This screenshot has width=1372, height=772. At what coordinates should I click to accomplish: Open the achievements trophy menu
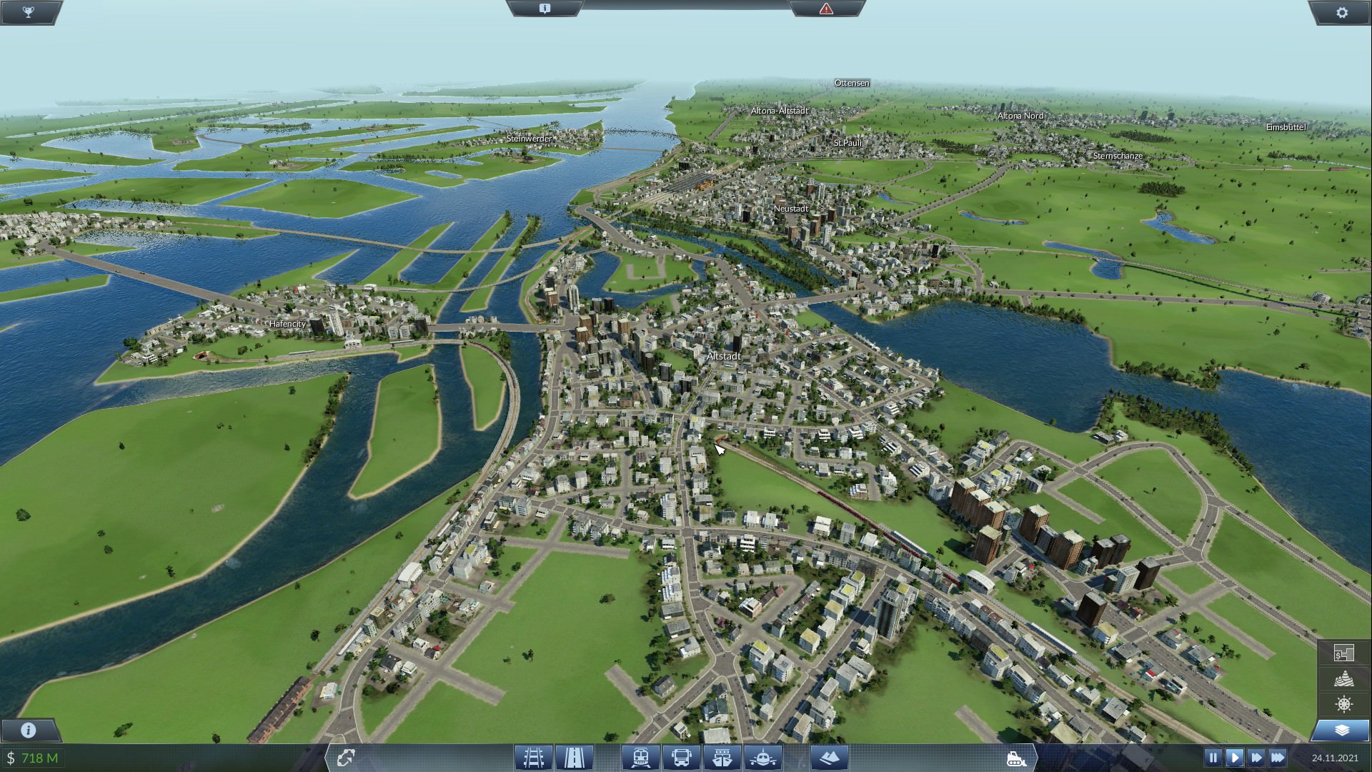point(28,12)
